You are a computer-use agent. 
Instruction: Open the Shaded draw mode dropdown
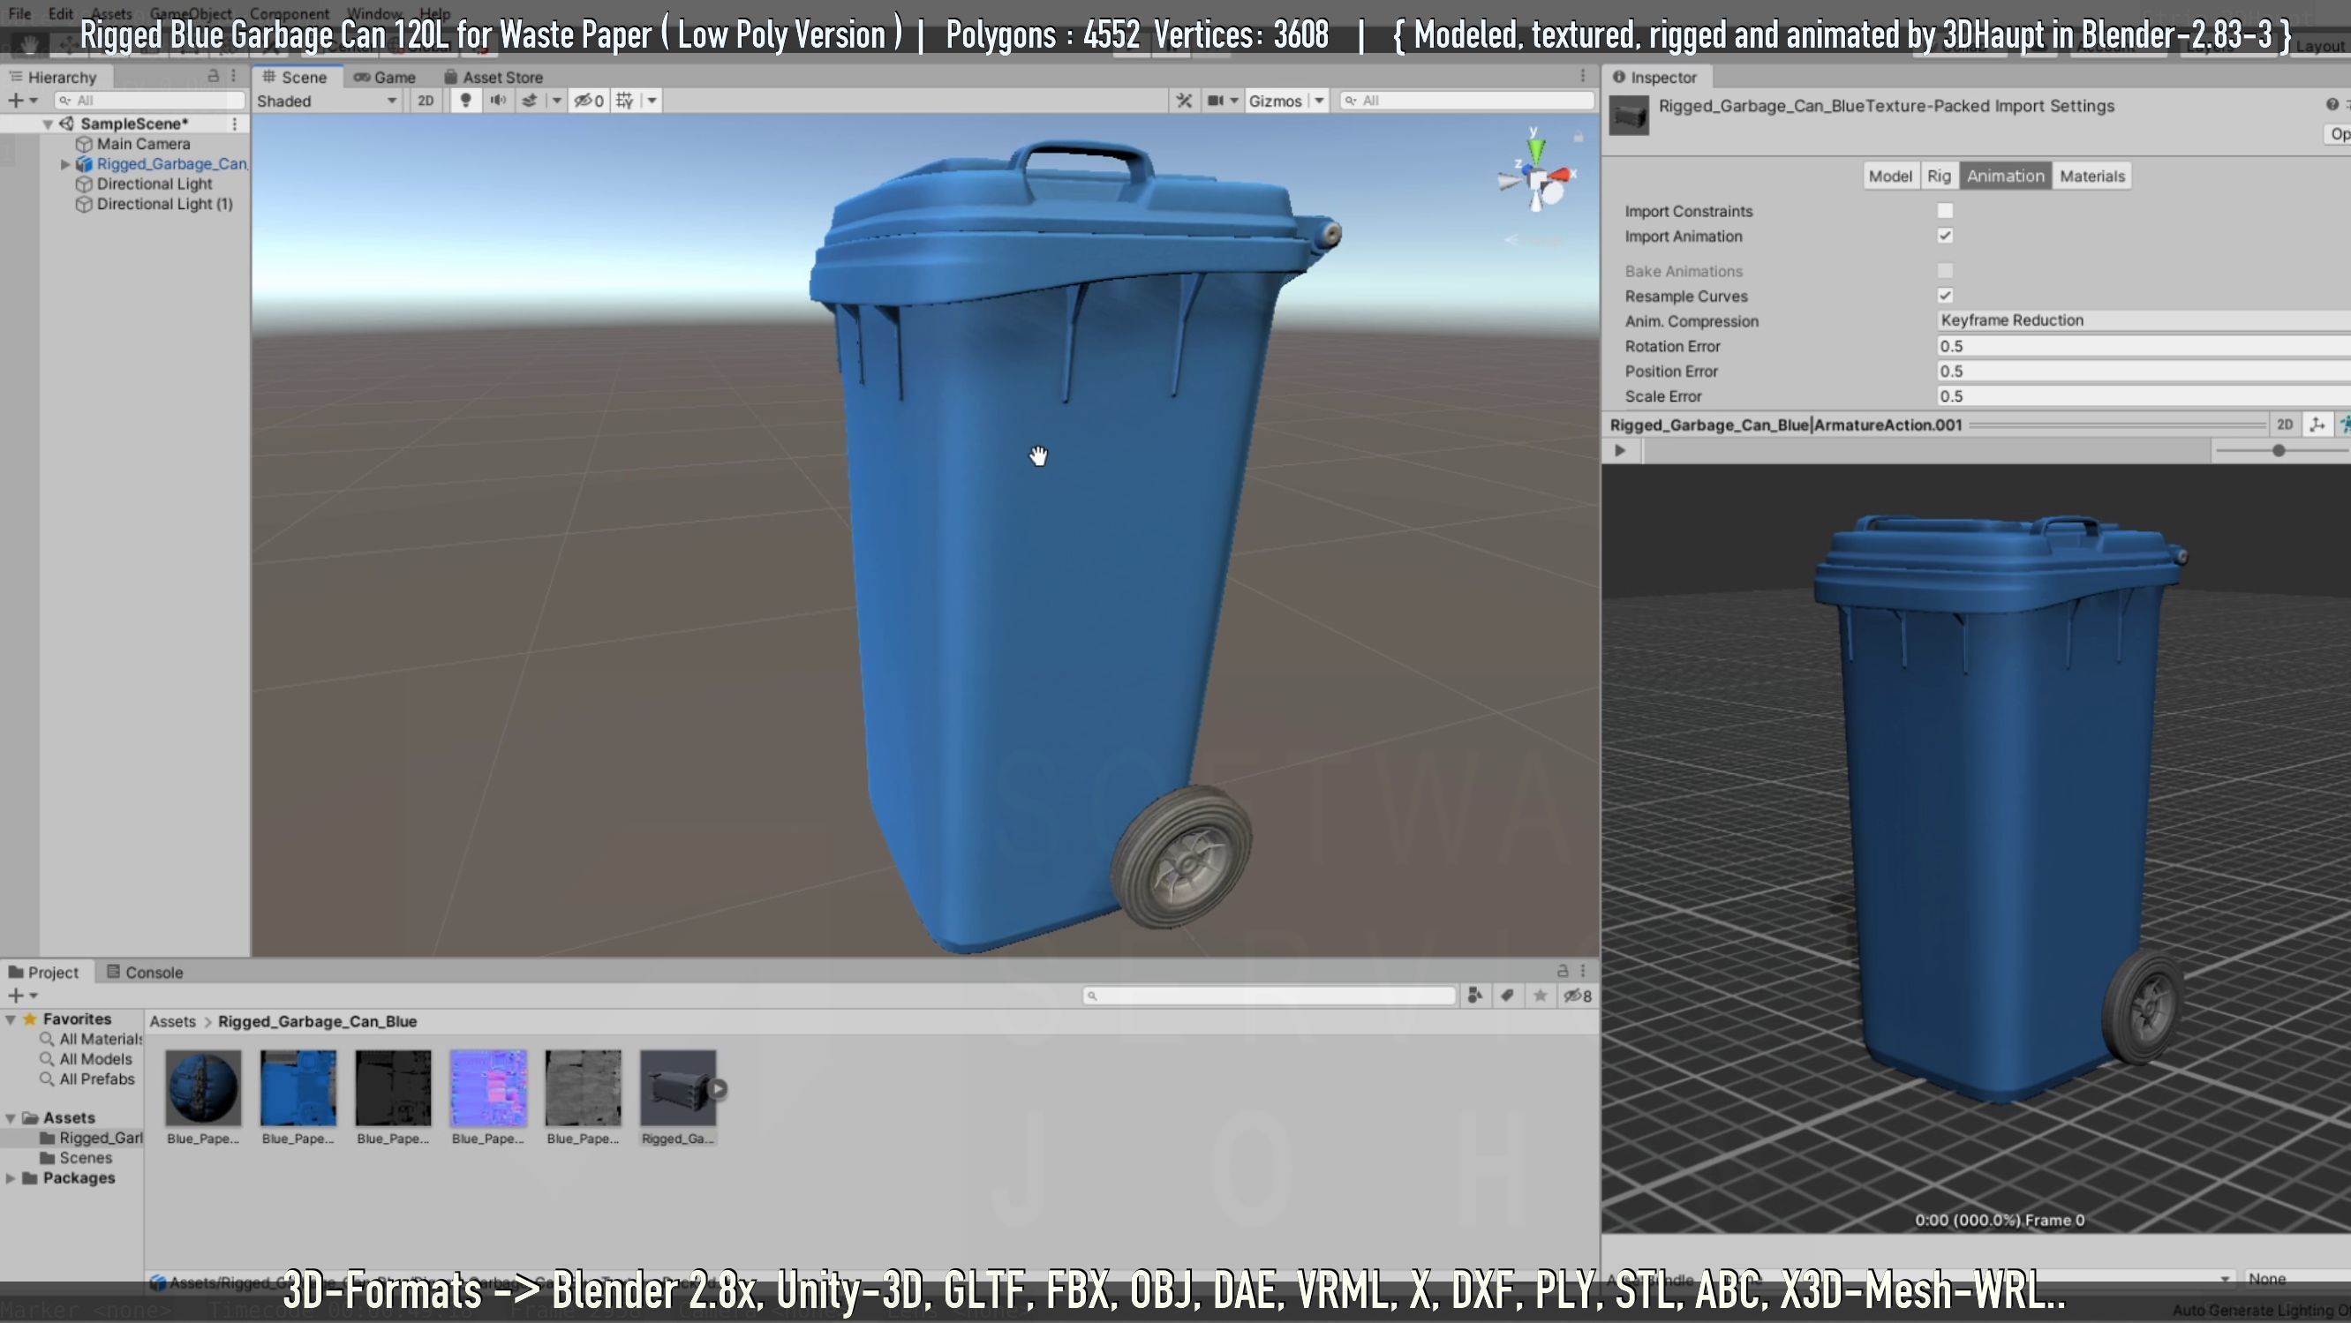(327, 101)
